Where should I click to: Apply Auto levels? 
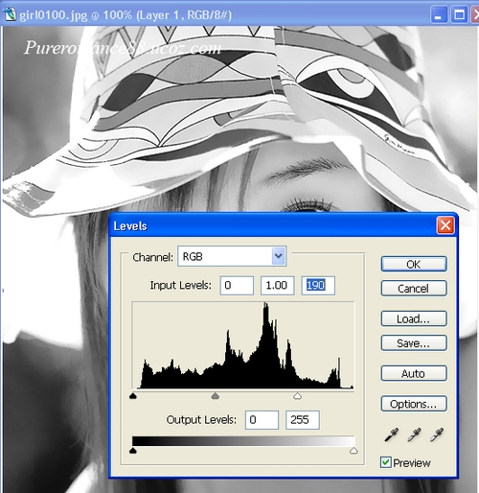pos(414,373)
